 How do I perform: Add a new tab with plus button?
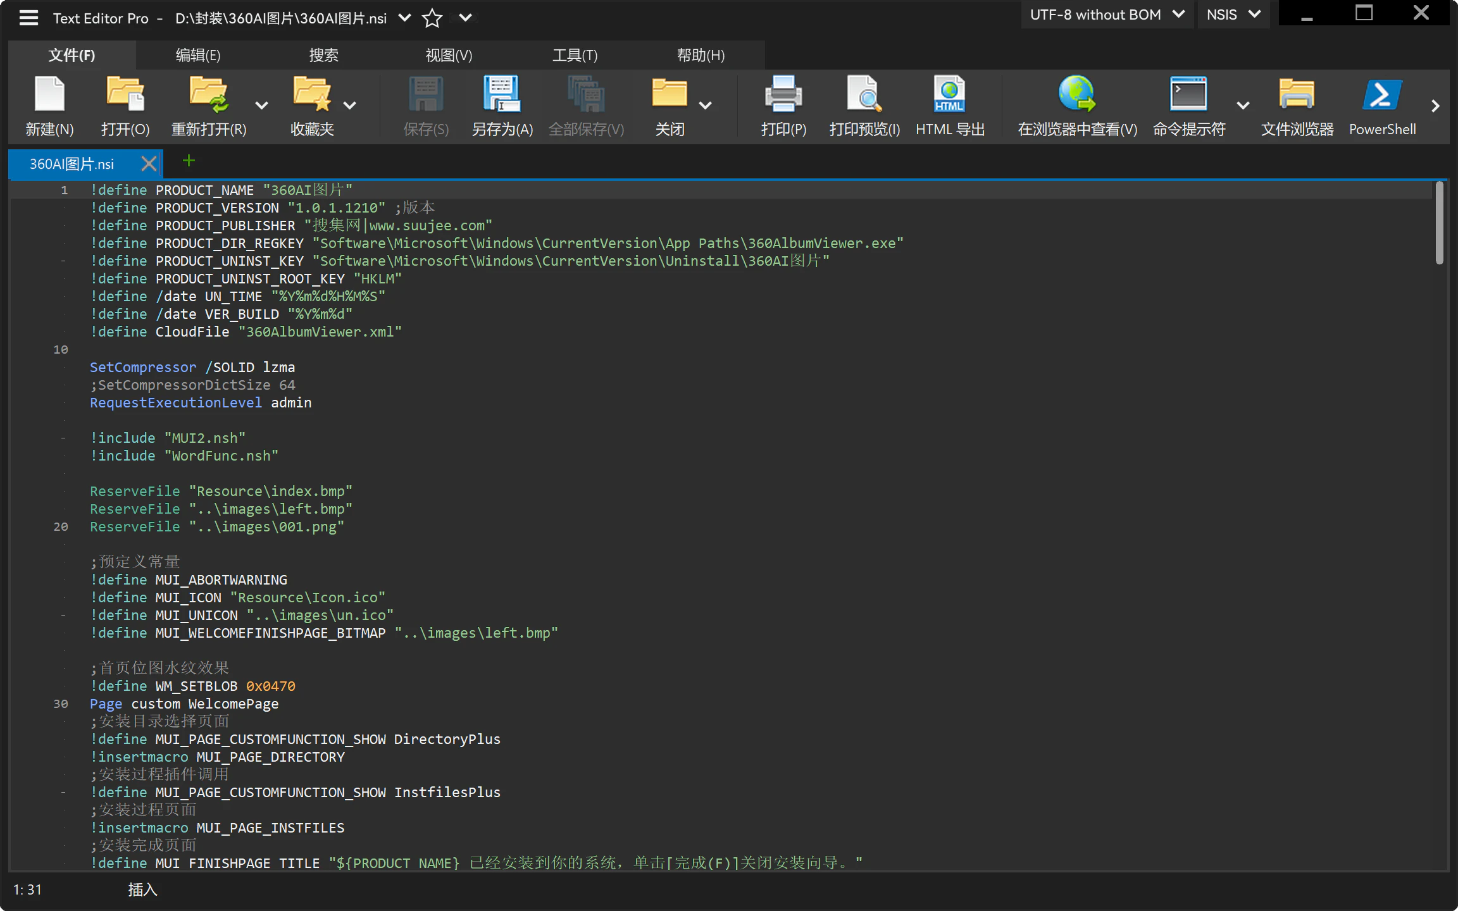(x=189, y=161)
